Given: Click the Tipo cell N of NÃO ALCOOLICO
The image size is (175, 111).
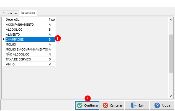Looking at the screenshot, I should pos(52,54).
